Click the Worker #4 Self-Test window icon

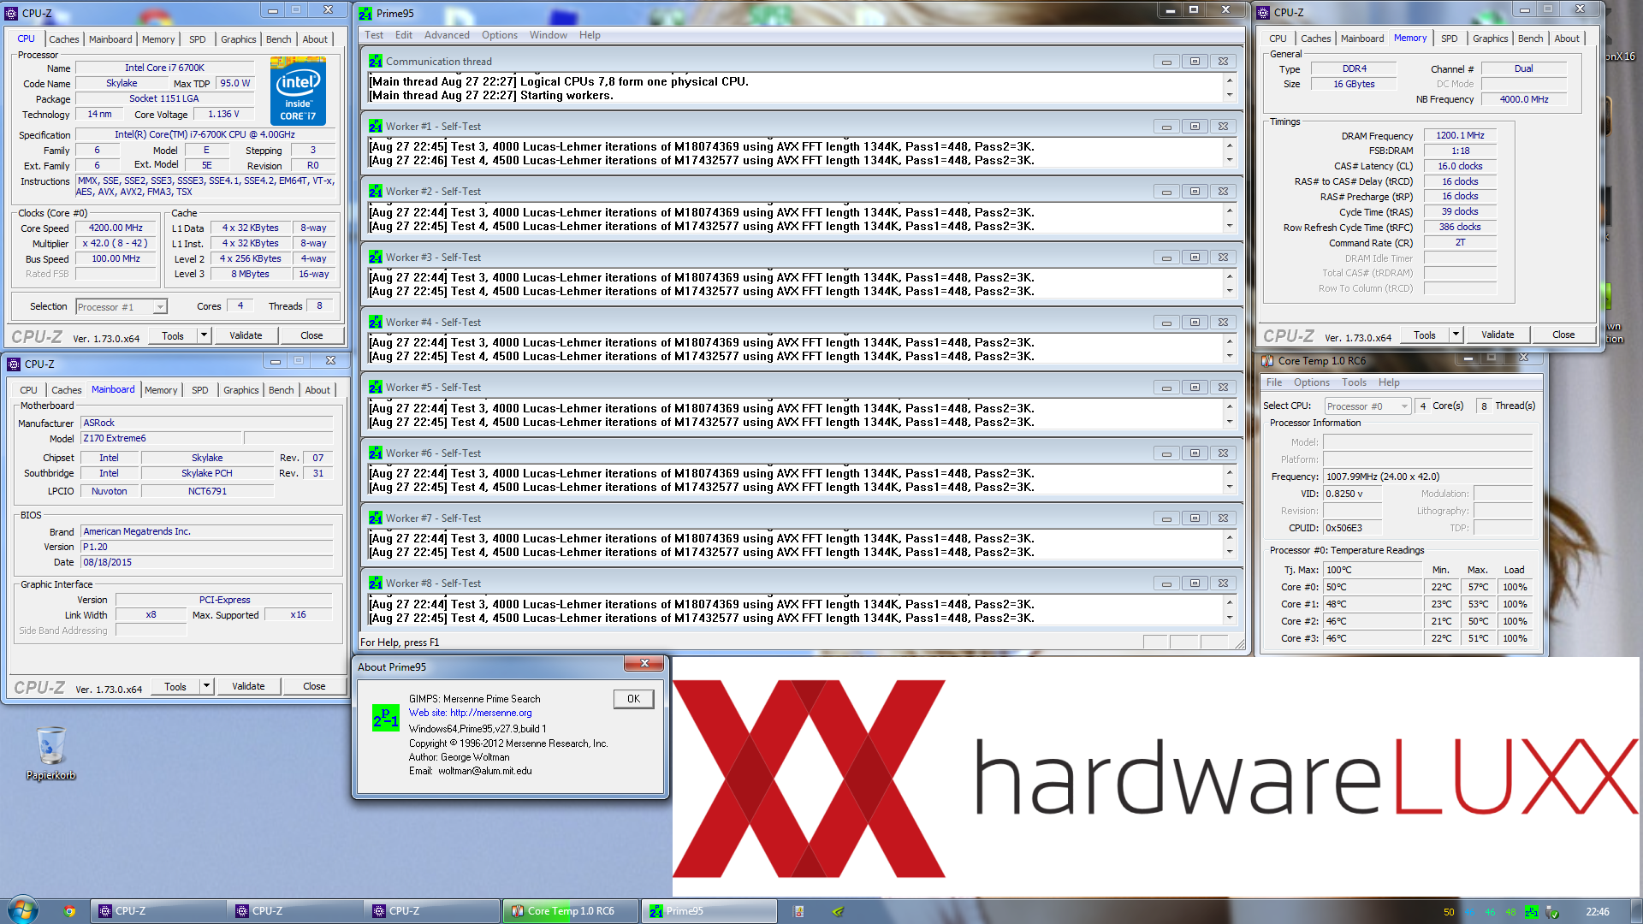coord(376,323)
